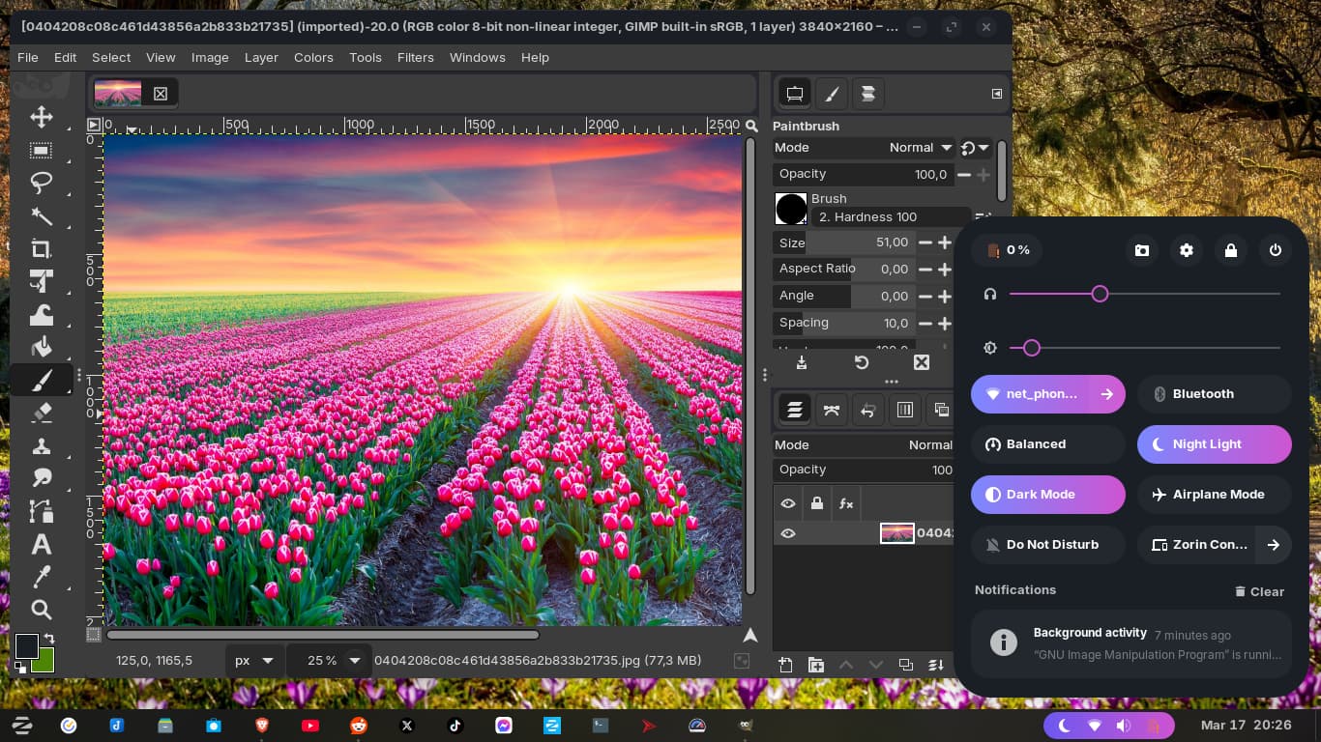Select the Free Select lasso tool
The image size is (1321, 742).
click(41, 183)
